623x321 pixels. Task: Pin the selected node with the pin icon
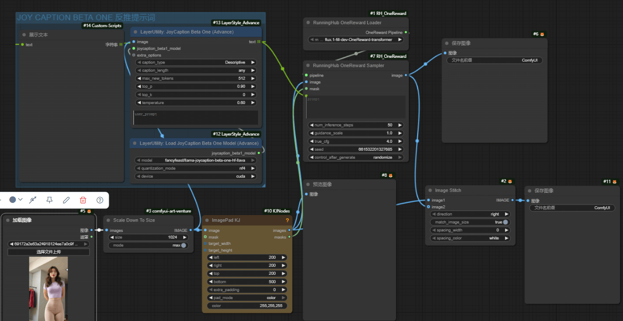pos(49,200)
